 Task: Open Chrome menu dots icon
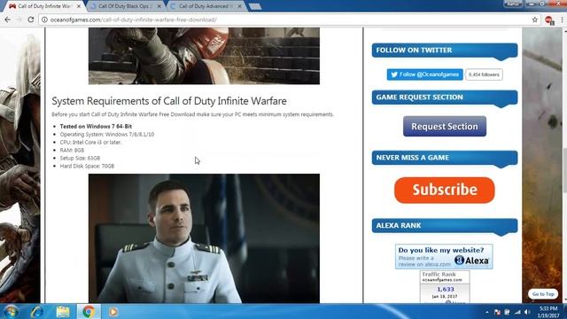pos(562,19)
